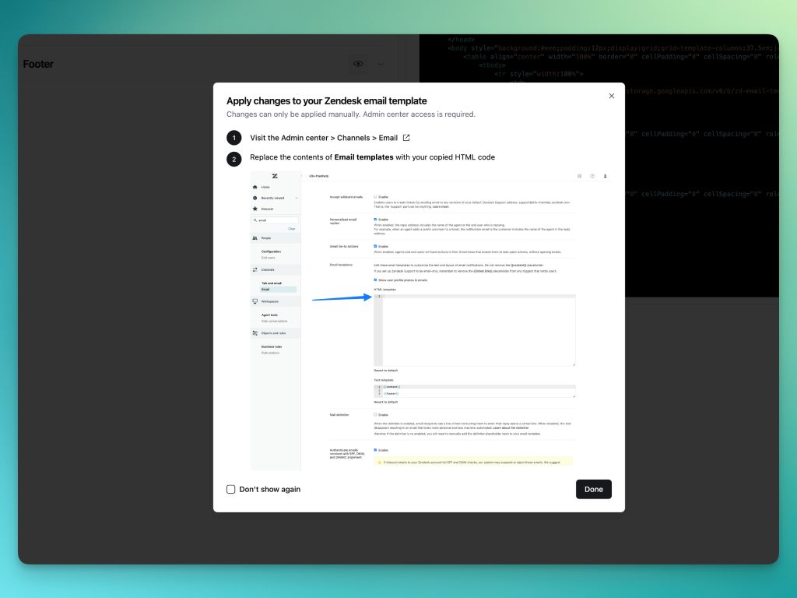797x598 pixels.
Task: Click the Objects and rules icon
Action: click(255, 333)
